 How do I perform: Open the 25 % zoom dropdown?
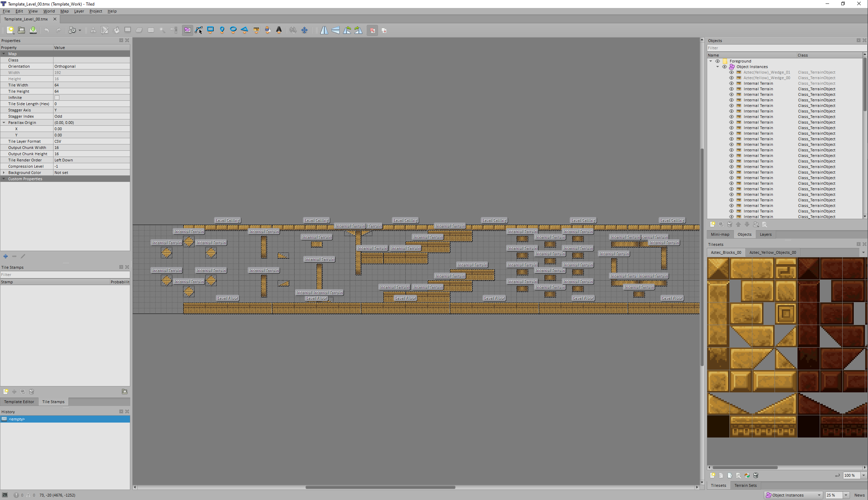(846, 495)
